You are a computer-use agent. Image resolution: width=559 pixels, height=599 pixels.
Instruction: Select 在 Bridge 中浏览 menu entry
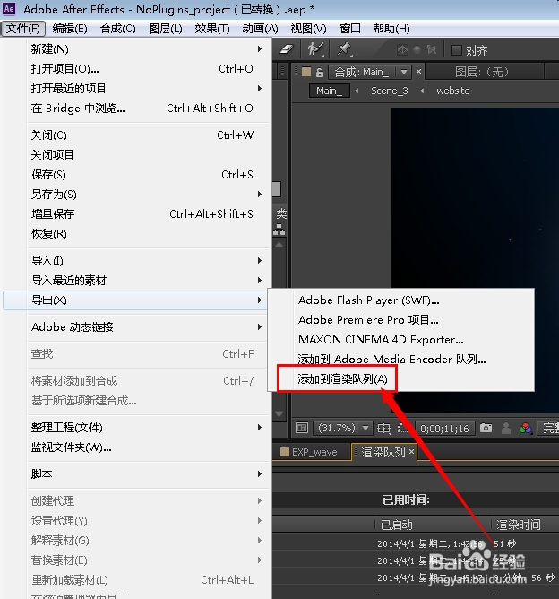pyautogui.click(x=150, y=109)
